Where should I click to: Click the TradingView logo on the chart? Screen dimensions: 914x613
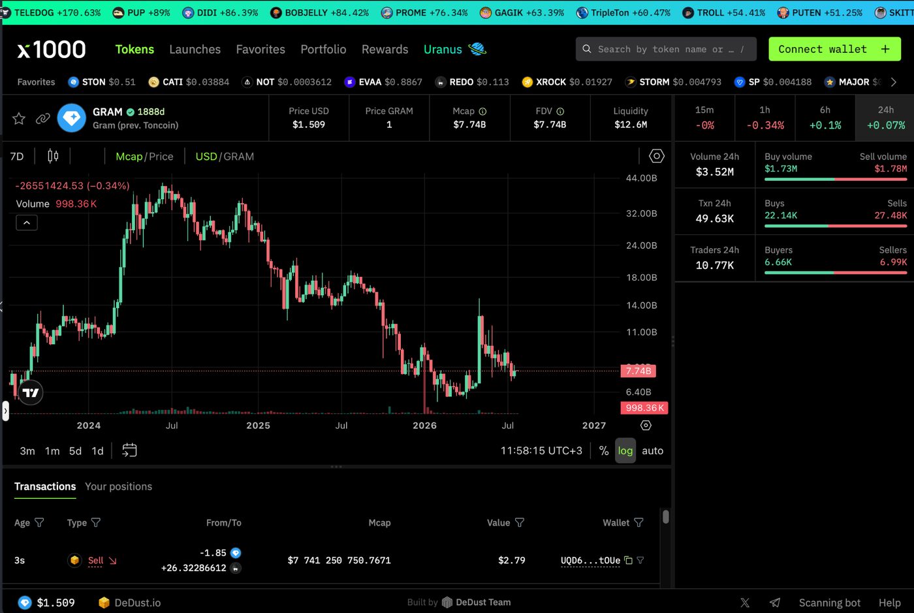click(31, 392)
